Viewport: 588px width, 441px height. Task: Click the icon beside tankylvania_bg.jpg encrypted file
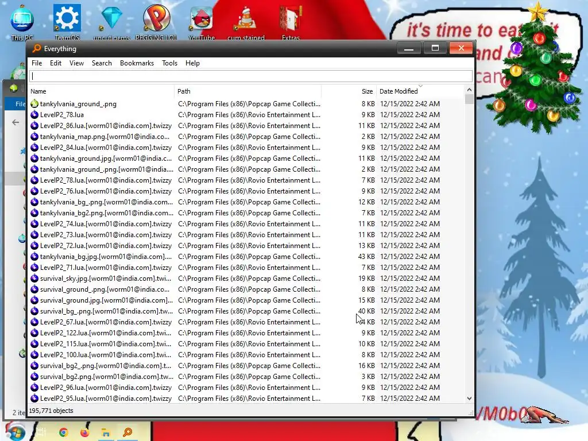34,257
